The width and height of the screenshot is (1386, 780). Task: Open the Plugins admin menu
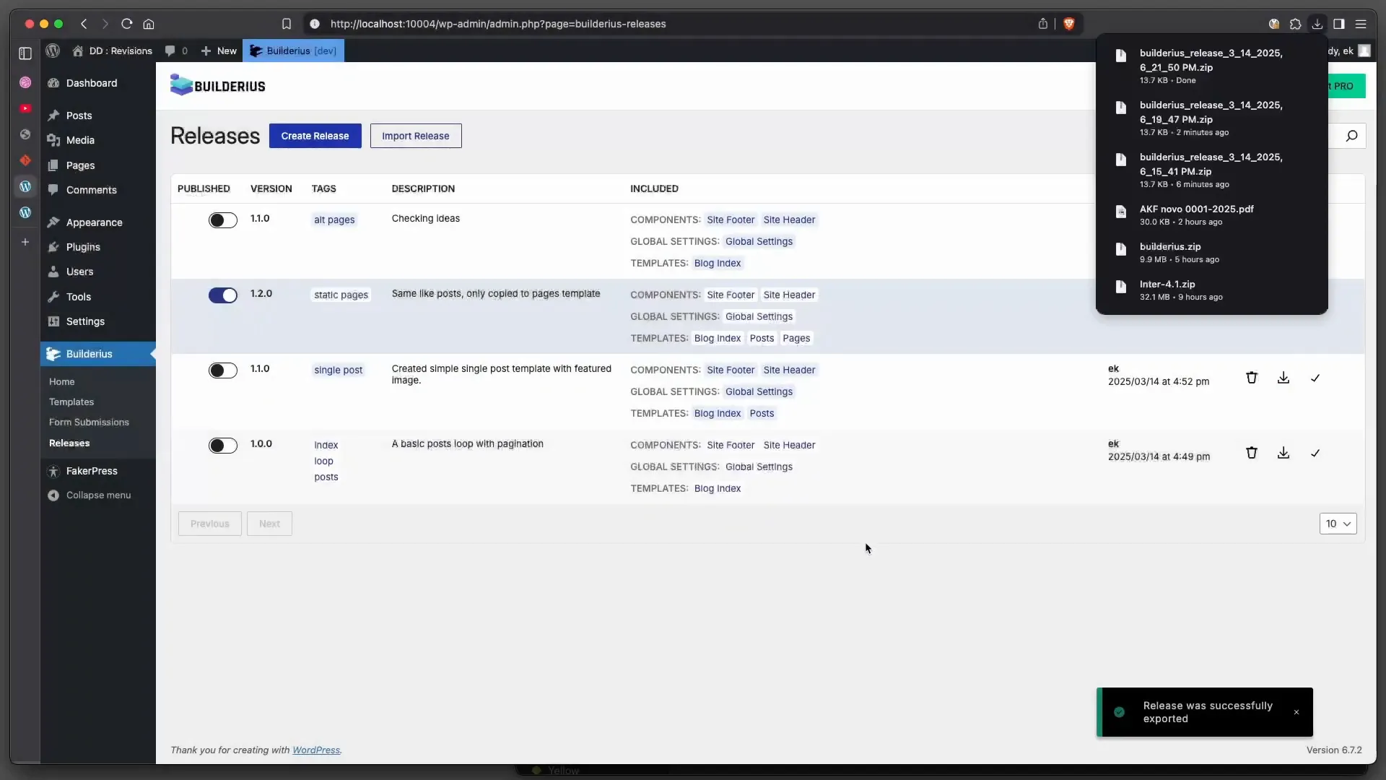tap(83, 247)
